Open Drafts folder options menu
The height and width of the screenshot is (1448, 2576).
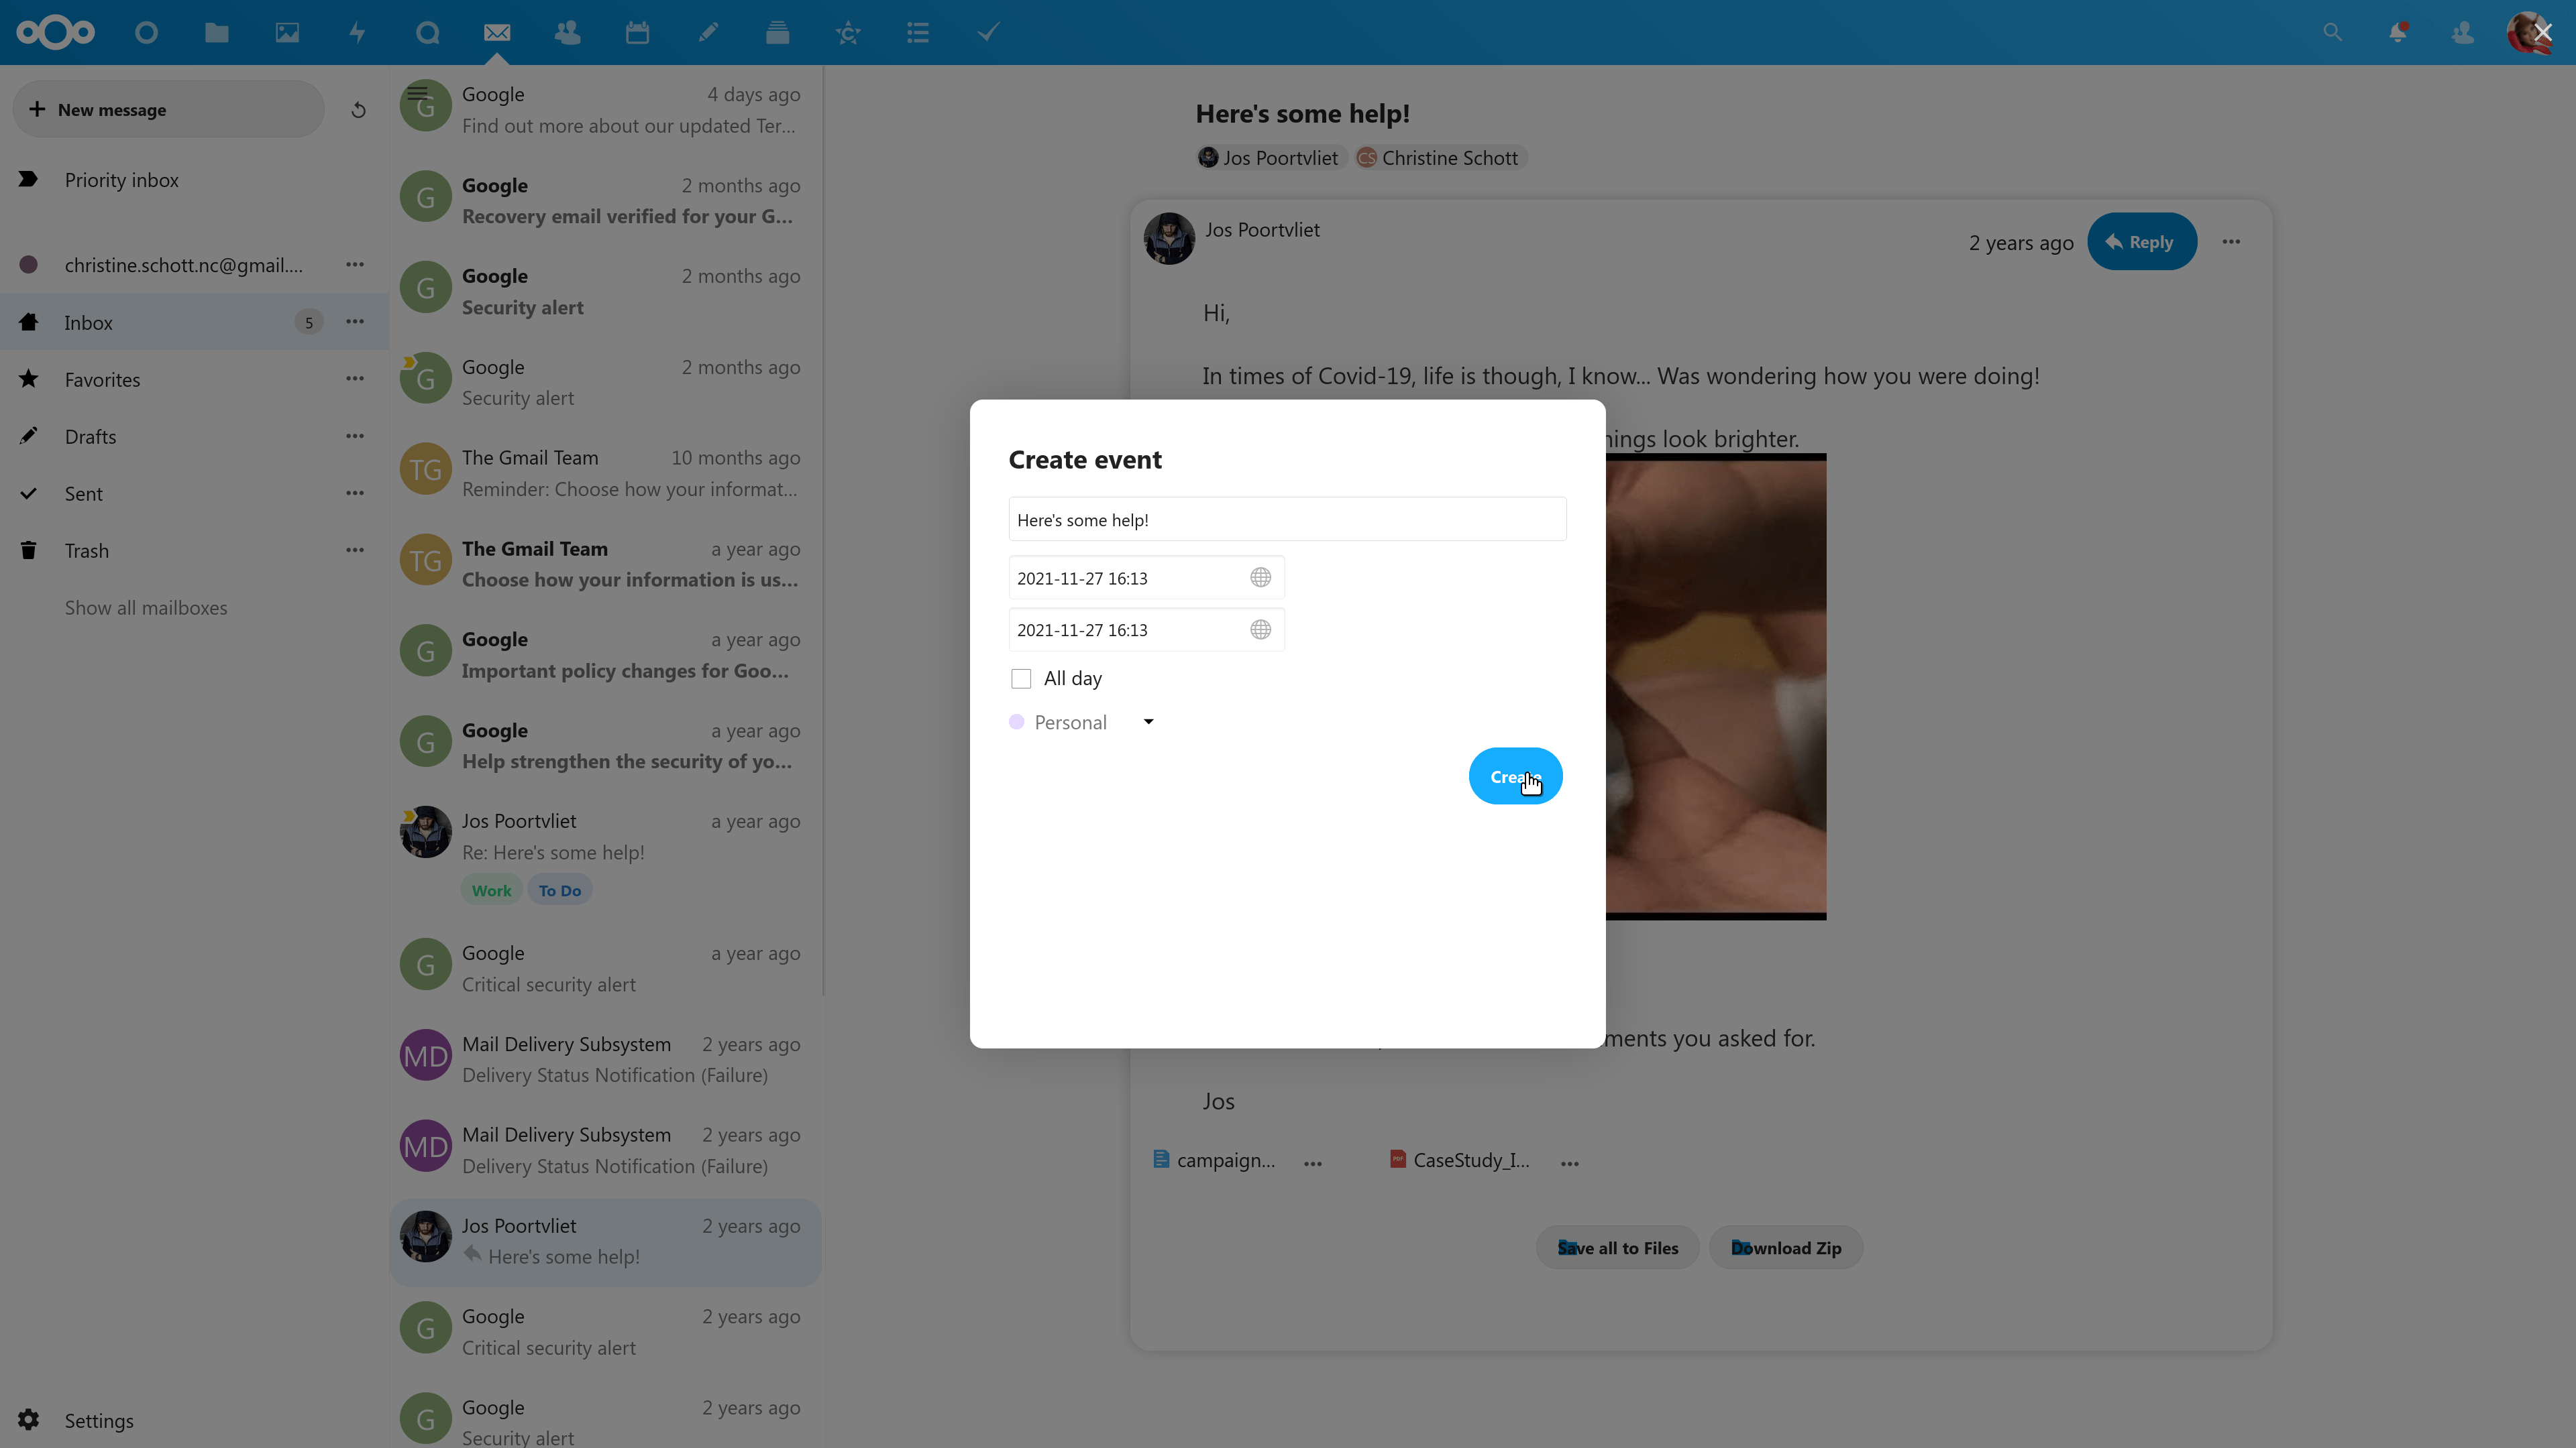coord(355,436)
